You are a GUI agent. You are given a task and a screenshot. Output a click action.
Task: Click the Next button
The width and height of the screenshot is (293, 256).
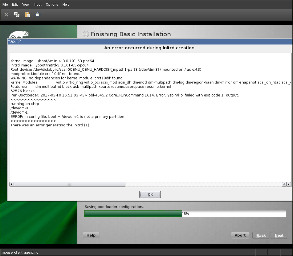[x=279, y=235]
